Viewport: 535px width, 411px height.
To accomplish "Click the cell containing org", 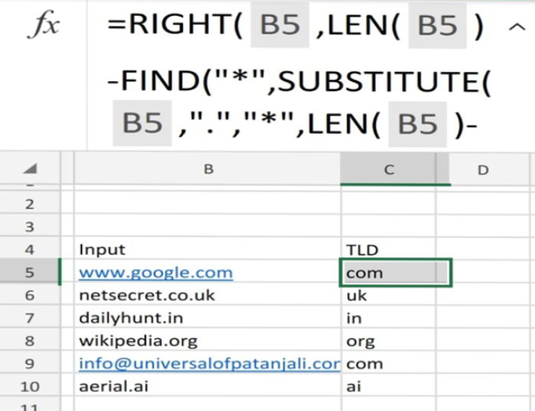I will 388,341.
